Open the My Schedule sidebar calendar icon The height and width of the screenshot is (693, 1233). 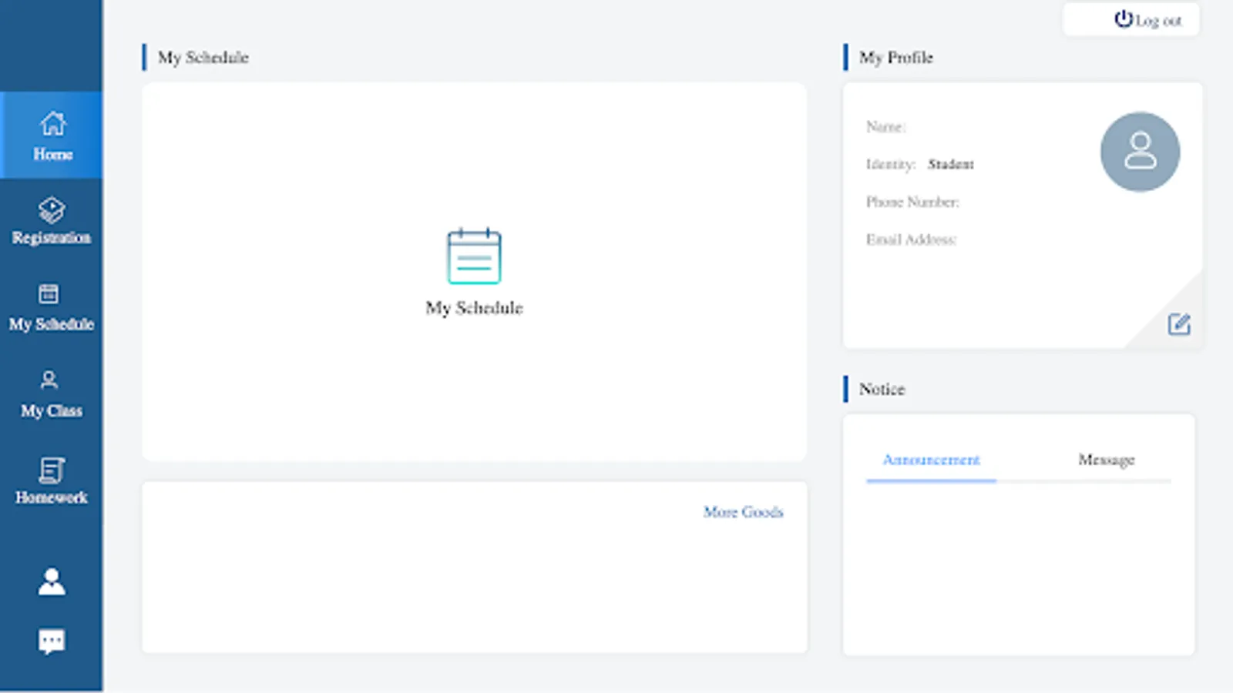(49, 293)
